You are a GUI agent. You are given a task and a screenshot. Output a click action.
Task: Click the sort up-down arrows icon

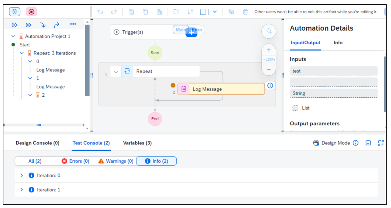190,12
